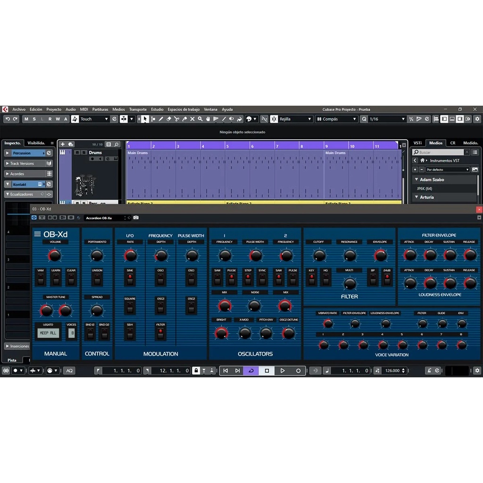
Task: Switch to the VSTi tab
Action: (417, 143)
